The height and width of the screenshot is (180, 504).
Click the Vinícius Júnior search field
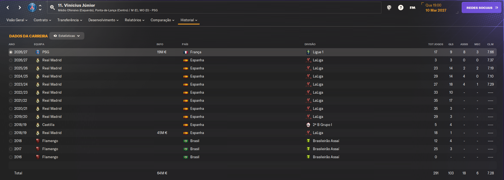(x=214, y=8)
